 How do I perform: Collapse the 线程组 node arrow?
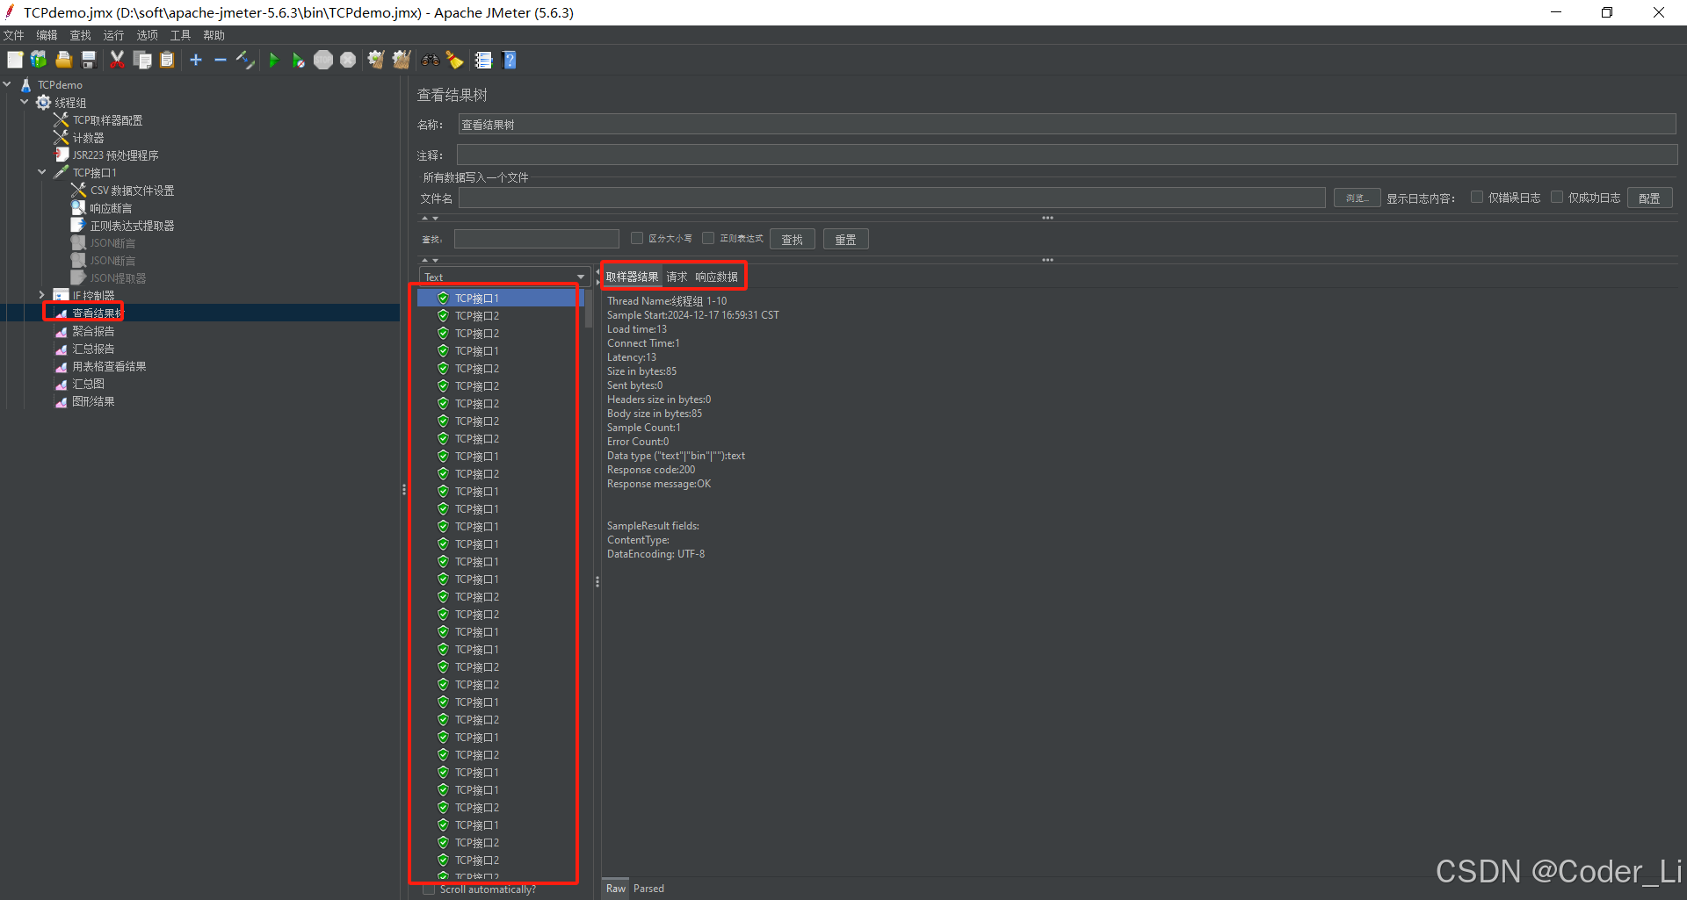(25, 103)
